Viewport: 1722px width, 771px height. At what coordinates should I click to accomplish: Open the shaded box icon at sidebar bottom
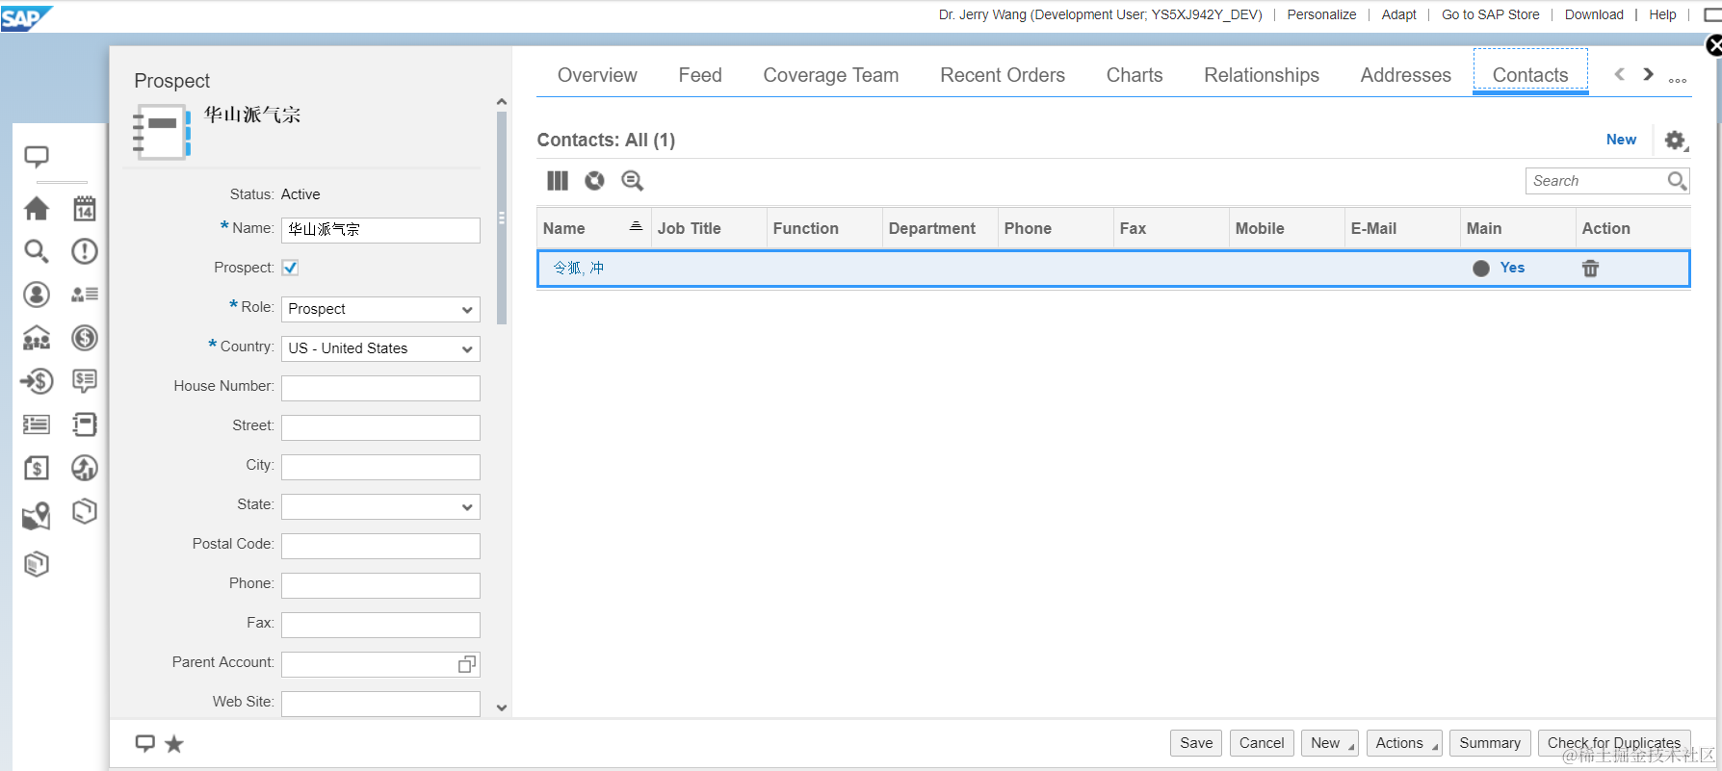37,564
